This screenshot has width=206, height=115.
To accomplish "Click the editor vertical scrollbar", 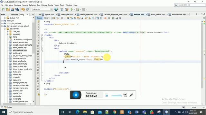I will 202,55.
